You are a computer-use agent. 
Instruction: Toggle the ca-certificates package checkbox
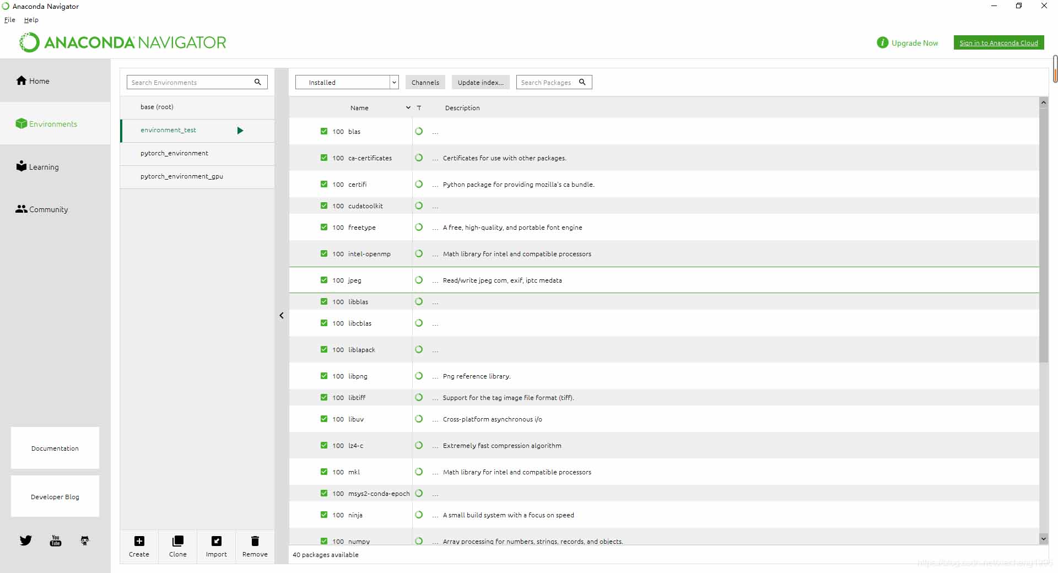[324, 158]
